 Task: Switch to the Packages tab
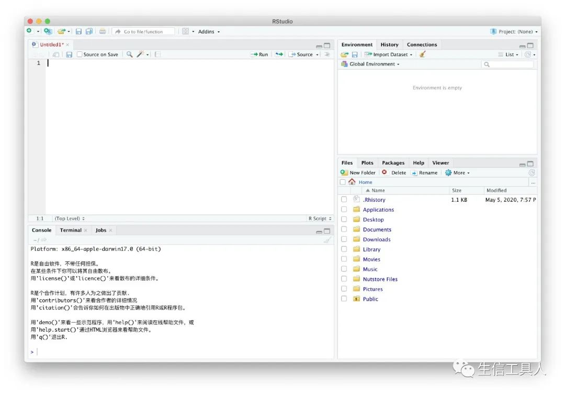(393, 163)
